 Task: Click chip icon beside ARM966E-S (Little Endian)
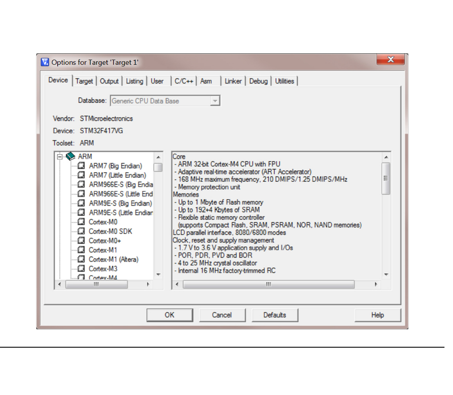tap(81, 193)
